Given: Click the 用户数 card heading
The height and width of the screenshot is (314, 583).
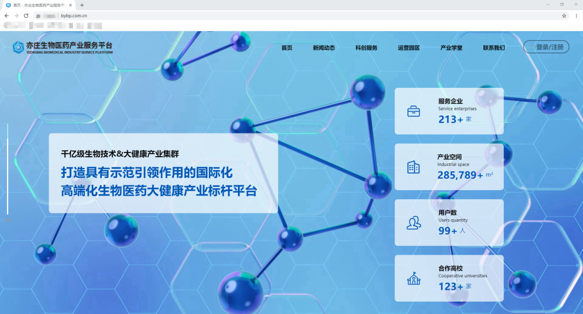Looking at the screenshot, I should click(448, 212).
